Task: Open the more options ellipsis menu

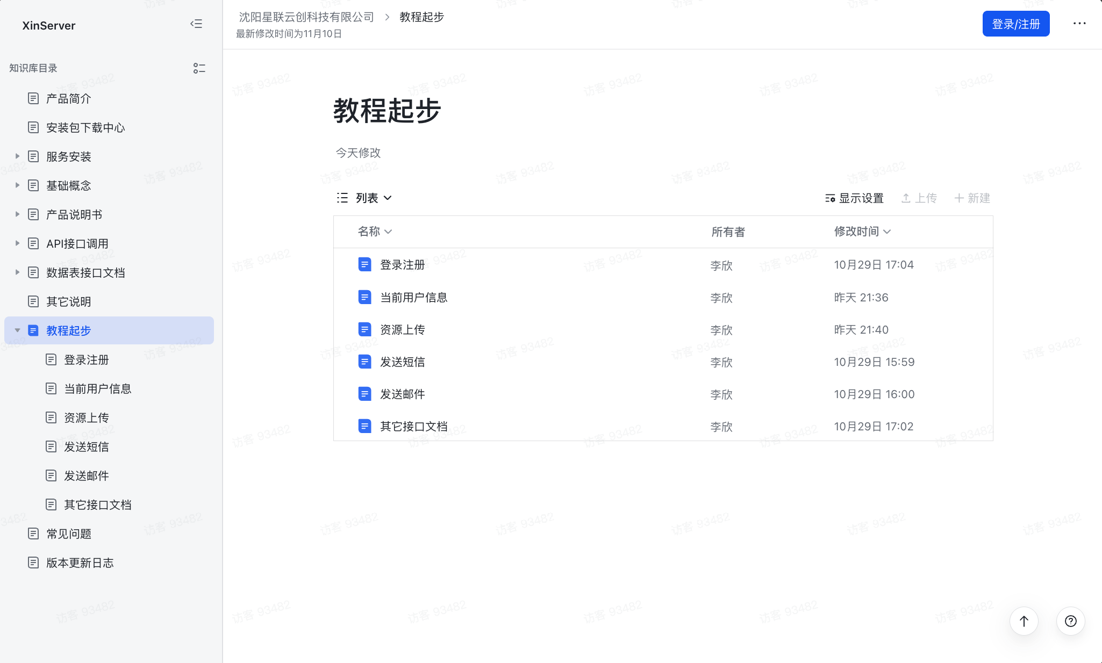Action: (1079, 23)
